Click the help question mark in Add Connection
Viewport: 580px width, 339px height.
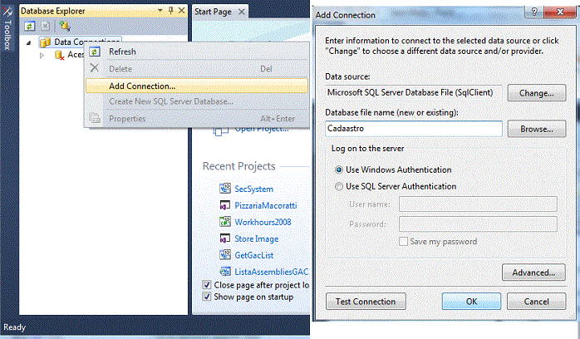(534, 12)
